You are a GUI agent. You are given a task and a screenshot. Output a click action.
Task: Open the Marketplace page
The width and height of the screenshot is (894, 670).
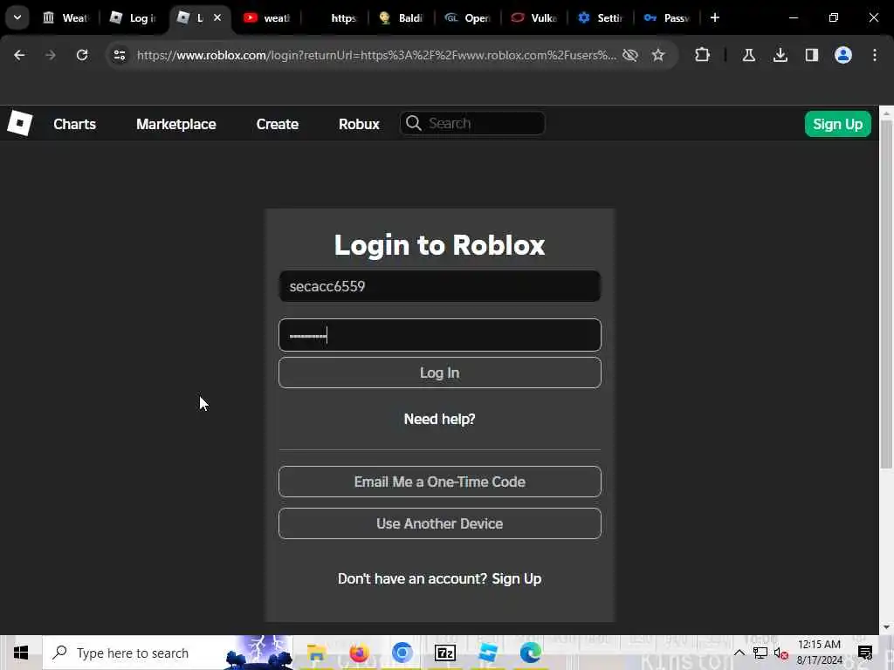[176, 124]
